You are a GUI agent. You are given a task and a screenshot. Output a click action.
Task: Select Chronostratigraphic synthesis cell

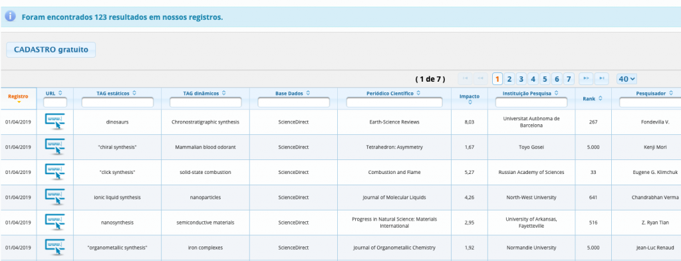205,122
